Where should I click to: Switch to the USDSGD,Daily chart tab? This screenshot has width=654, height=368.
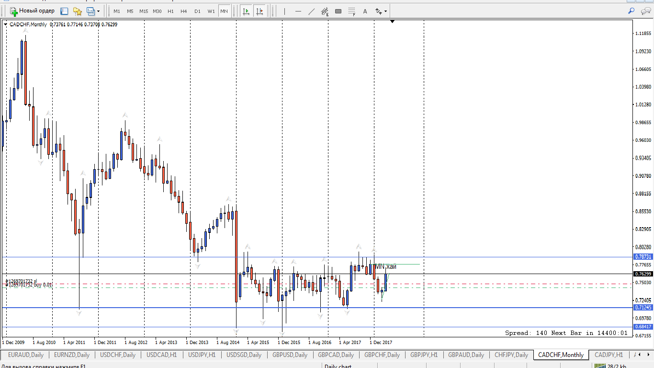point(244,355)
